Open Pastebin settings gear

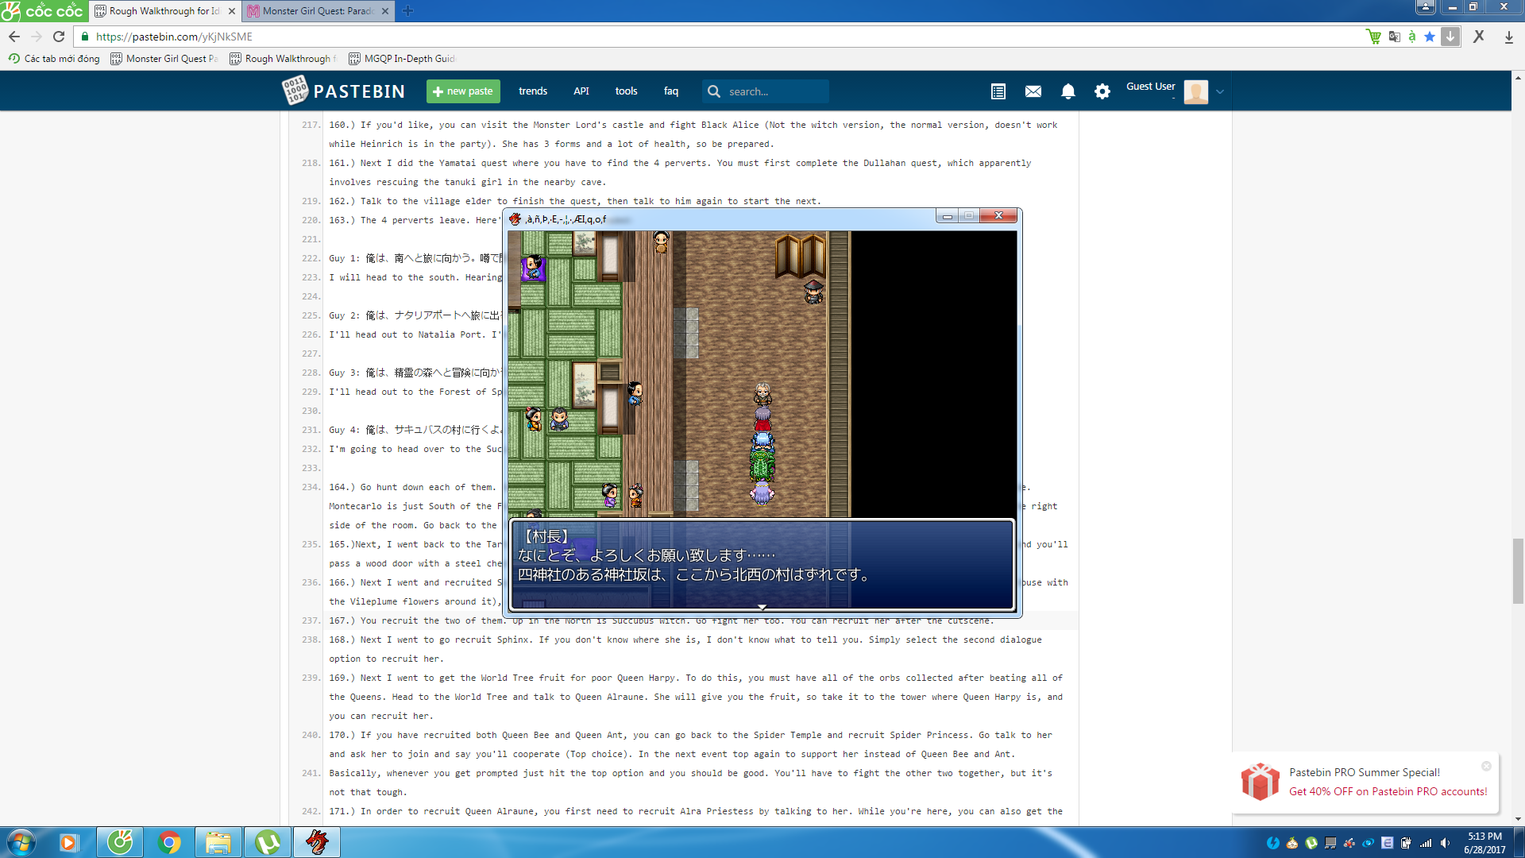pos(1102,91)
